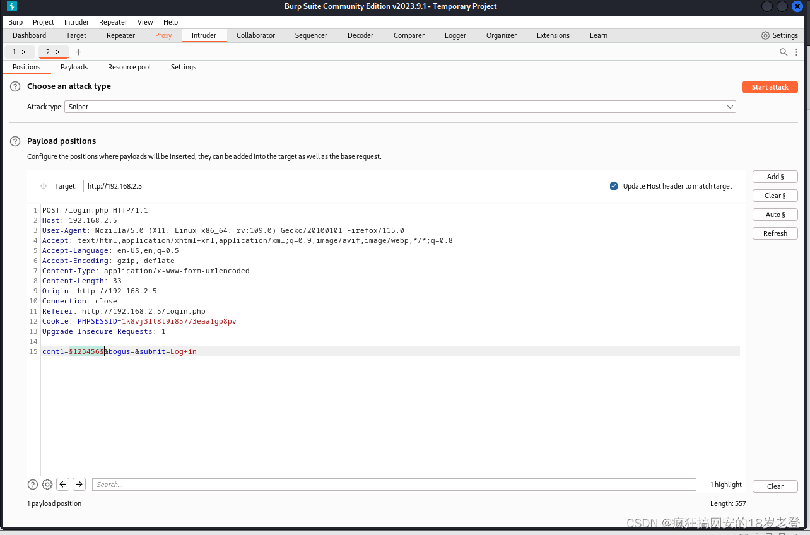Image resolution: width=810 pixels, height=535 pixels.
Task: Click the Upgrade-Insecure-Requests header line
Action: pyautogui.click(x=104, y=331)
